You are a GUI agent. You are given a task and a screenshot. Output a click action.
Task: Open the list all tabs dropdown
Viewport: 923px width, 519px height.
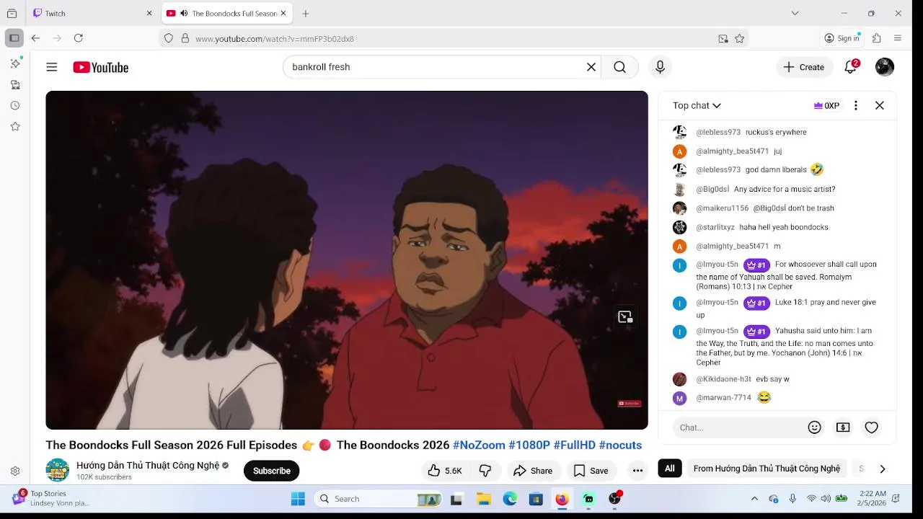pos(795,13)
